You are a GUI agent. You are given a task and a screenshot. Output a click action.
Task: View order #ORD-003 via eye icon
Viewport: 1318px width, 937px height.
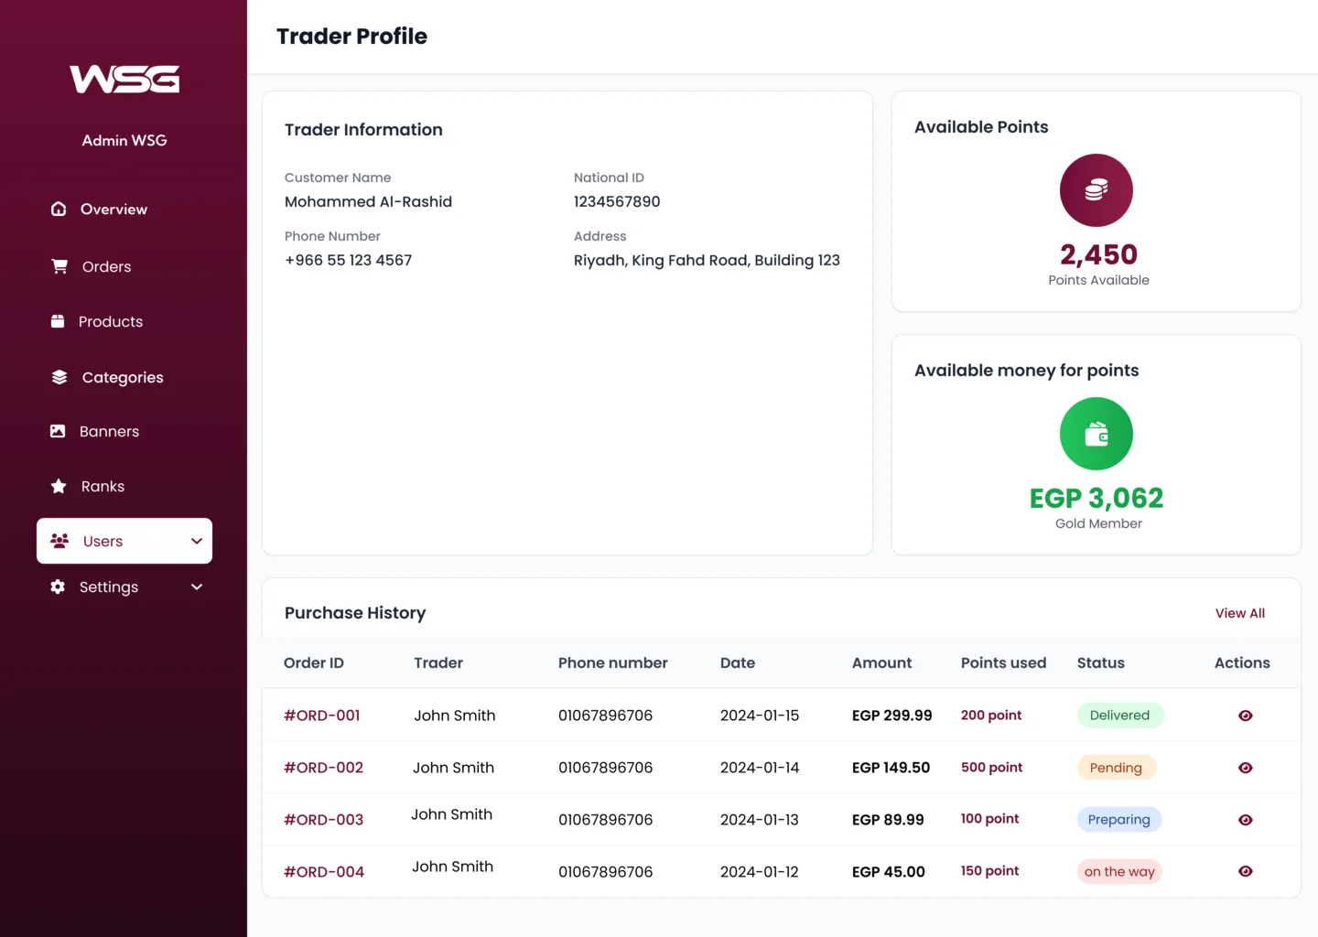click(1246, 820)
